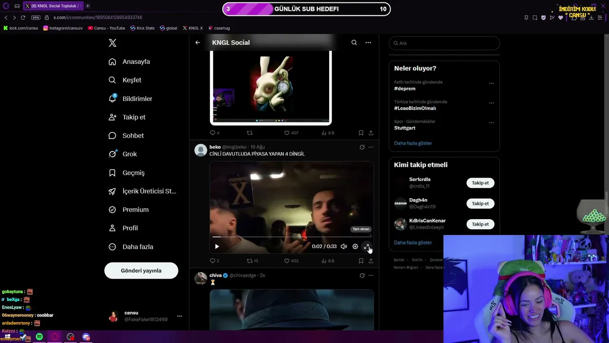609x343 pixels.
Task: Toggle the browser VPN badge
Action: pos(36,18)
